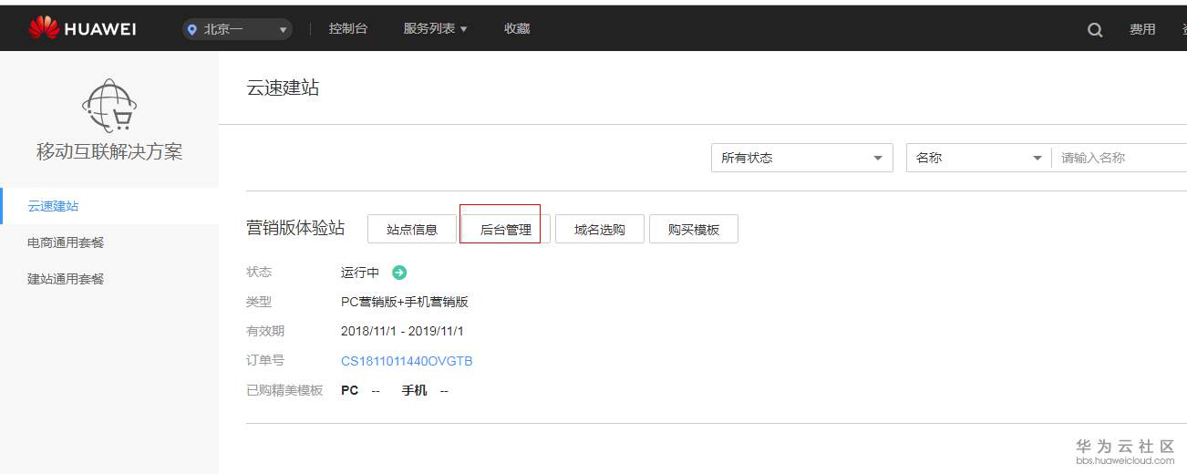Click the 运行中 status text

[360, 273]
